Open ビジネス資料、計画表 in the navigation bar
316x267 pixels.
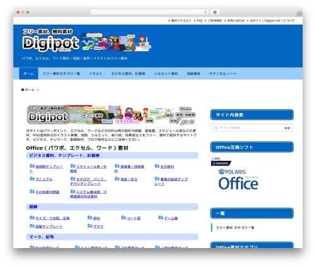[128, 74]
